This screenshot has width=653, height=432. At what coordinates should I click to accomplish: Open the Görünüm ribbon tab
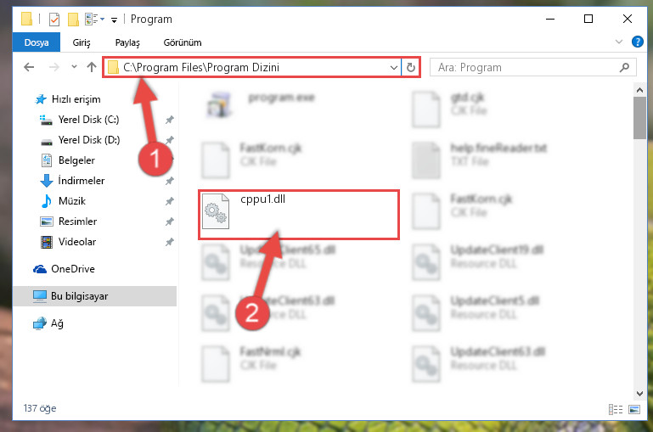(x=183, y=42)
